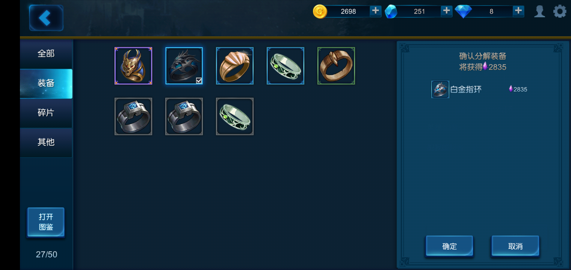Open the settings gear

[x=560, y=11]
